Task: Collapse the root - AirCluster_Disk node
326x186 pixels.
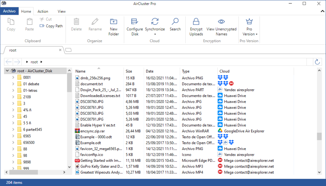Action: click(x=7, y=71)
